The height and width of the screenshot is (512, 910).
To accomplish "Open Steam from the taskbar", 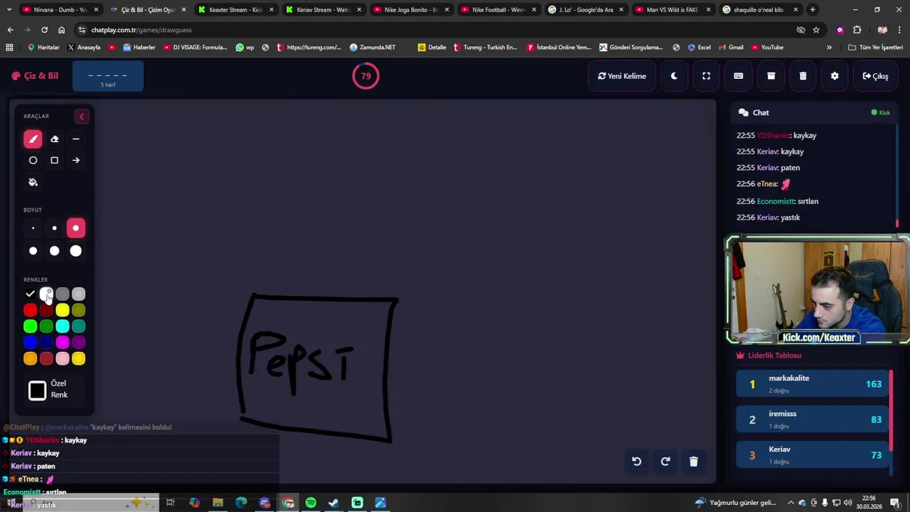I will [x=333, y=503].
